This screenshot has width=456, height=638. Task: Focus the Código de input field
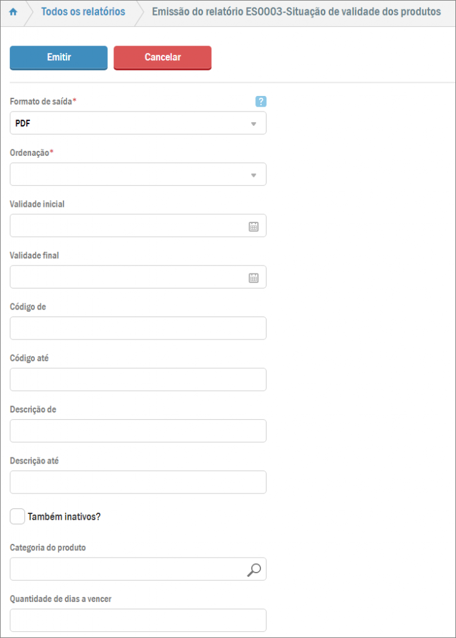(138, 328)
